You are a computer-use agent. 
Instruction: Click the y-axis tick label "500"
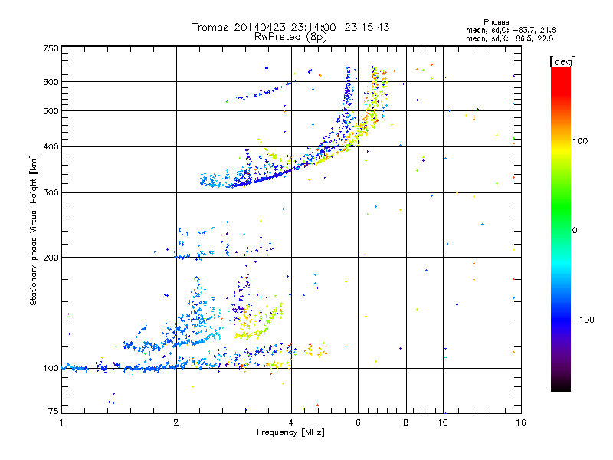pyautogui.click(x=51, y=111)
